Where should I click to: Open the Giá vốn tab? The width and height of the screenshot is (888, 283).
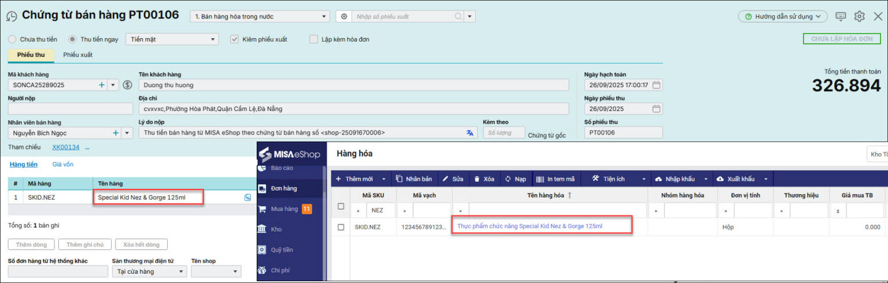[x=63, y=164]
